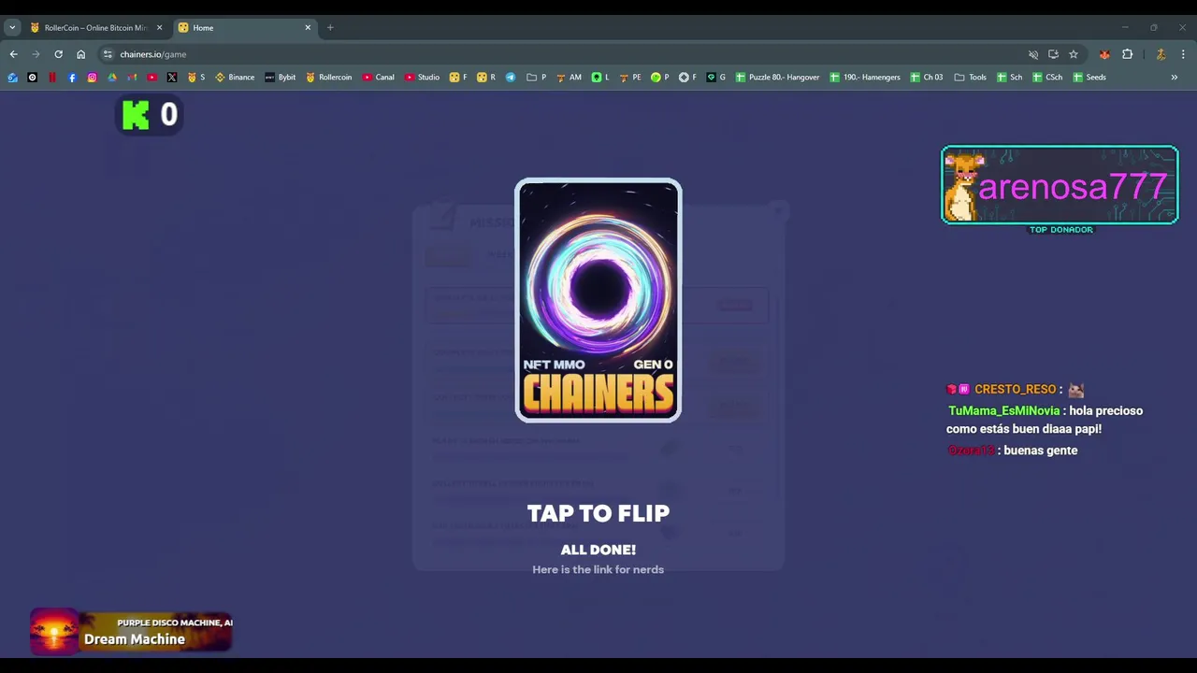The height and width of the screenshot is (673, 1197).
Task: Go back using the browser back arrow
Action: point(13,54)
